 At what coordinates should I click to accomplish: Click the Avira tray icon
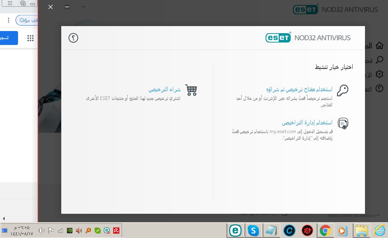[116, 231]
